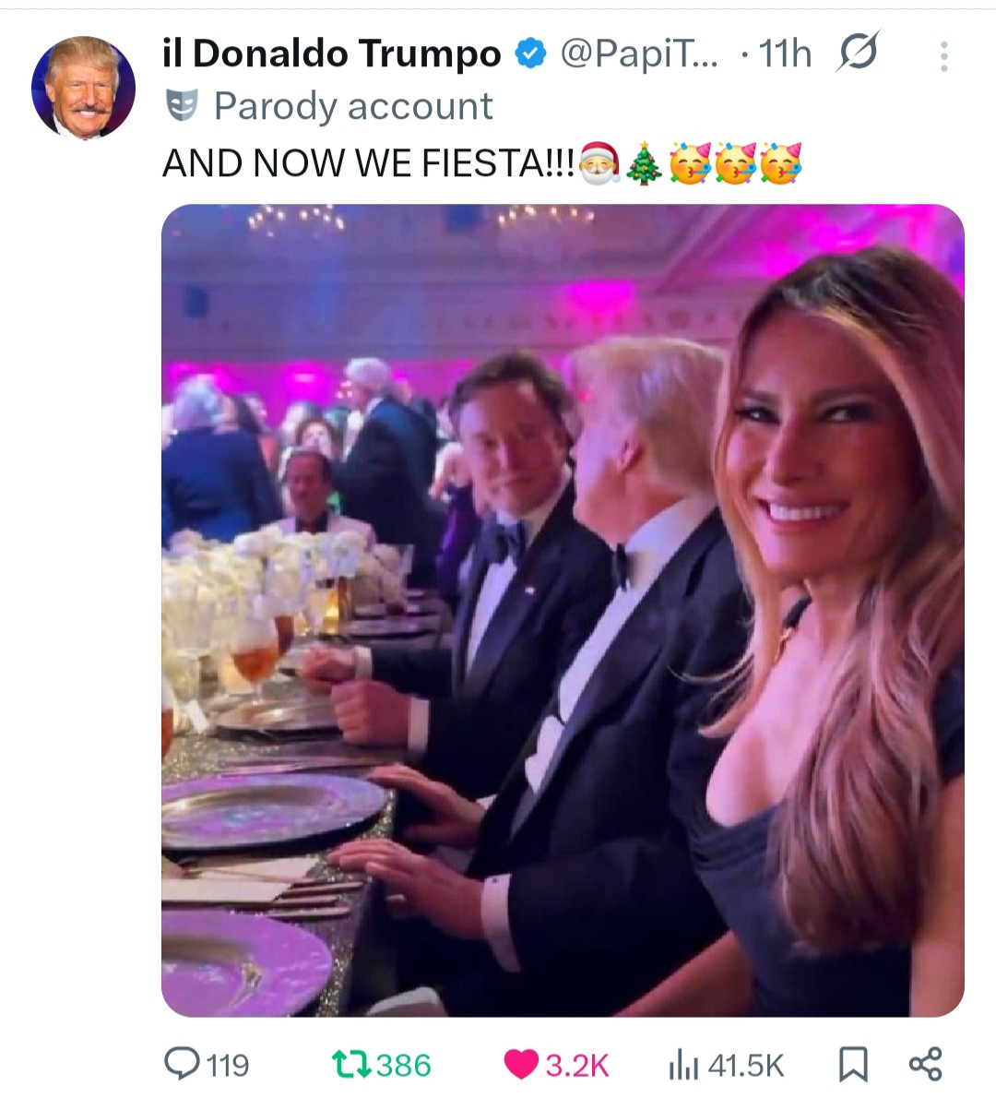
Task: Click the slashed-circle icon beside the timestamp
Action: tap(858, 54)
